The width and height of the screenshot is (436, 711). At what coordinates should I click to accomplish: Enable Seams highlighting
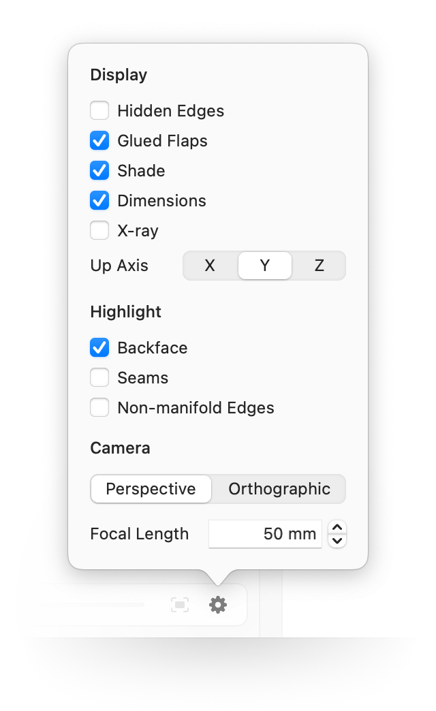pos(99,378)
